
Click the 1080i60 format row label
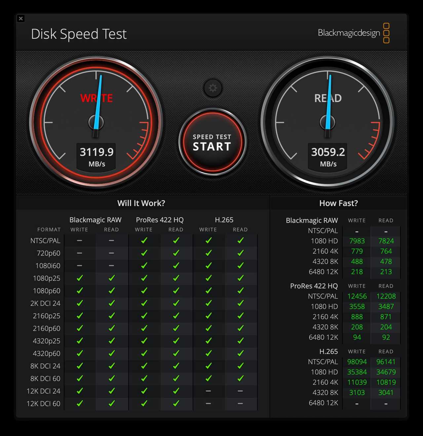pos(48,266)
